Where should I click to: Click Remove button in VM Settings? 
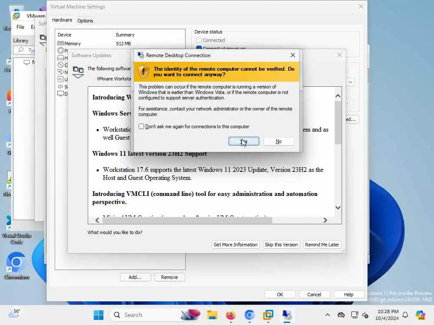click(170, 277)
